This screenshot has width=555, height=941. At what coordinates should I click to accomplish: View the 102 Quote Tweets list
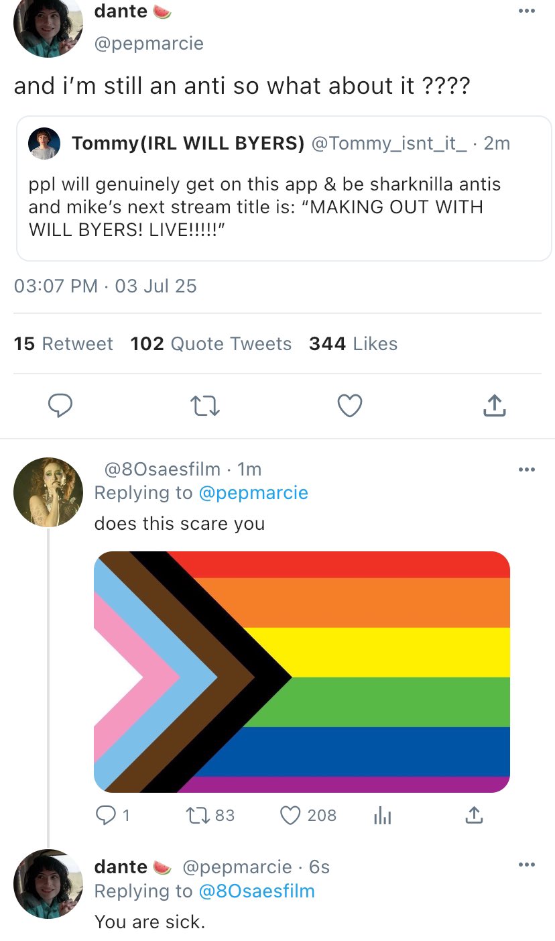211,344
